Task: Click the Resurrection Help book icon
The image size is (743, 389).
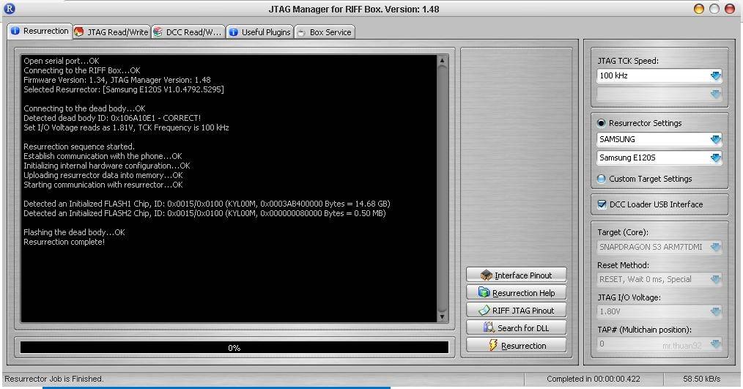Action: point(484,292)
